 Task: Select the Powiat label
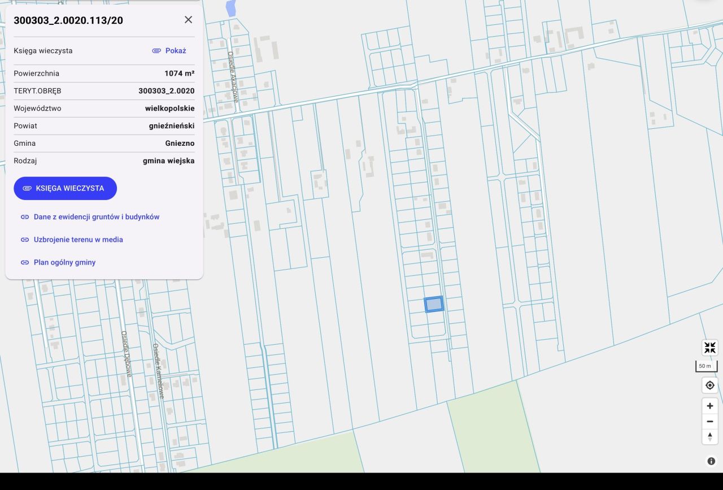click(x=25, y=126)
